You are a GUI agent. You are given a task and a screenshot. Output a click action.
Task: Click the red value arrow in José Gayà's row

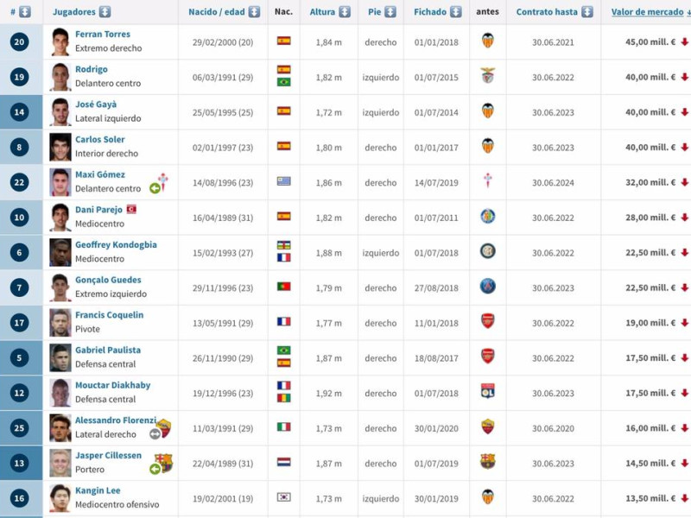tap(684, 112)
